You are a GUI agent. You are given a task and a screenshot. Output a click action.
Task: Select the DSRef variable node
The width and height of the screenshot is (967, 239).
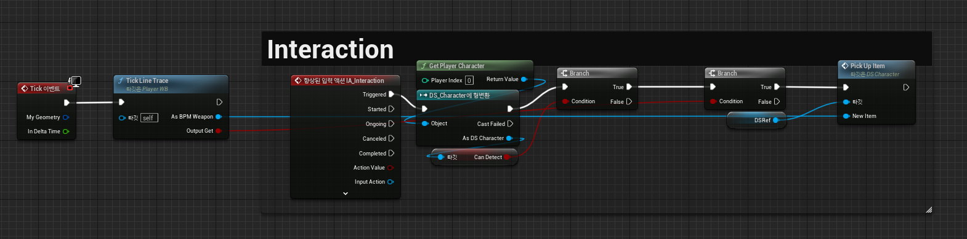[756, 120]
